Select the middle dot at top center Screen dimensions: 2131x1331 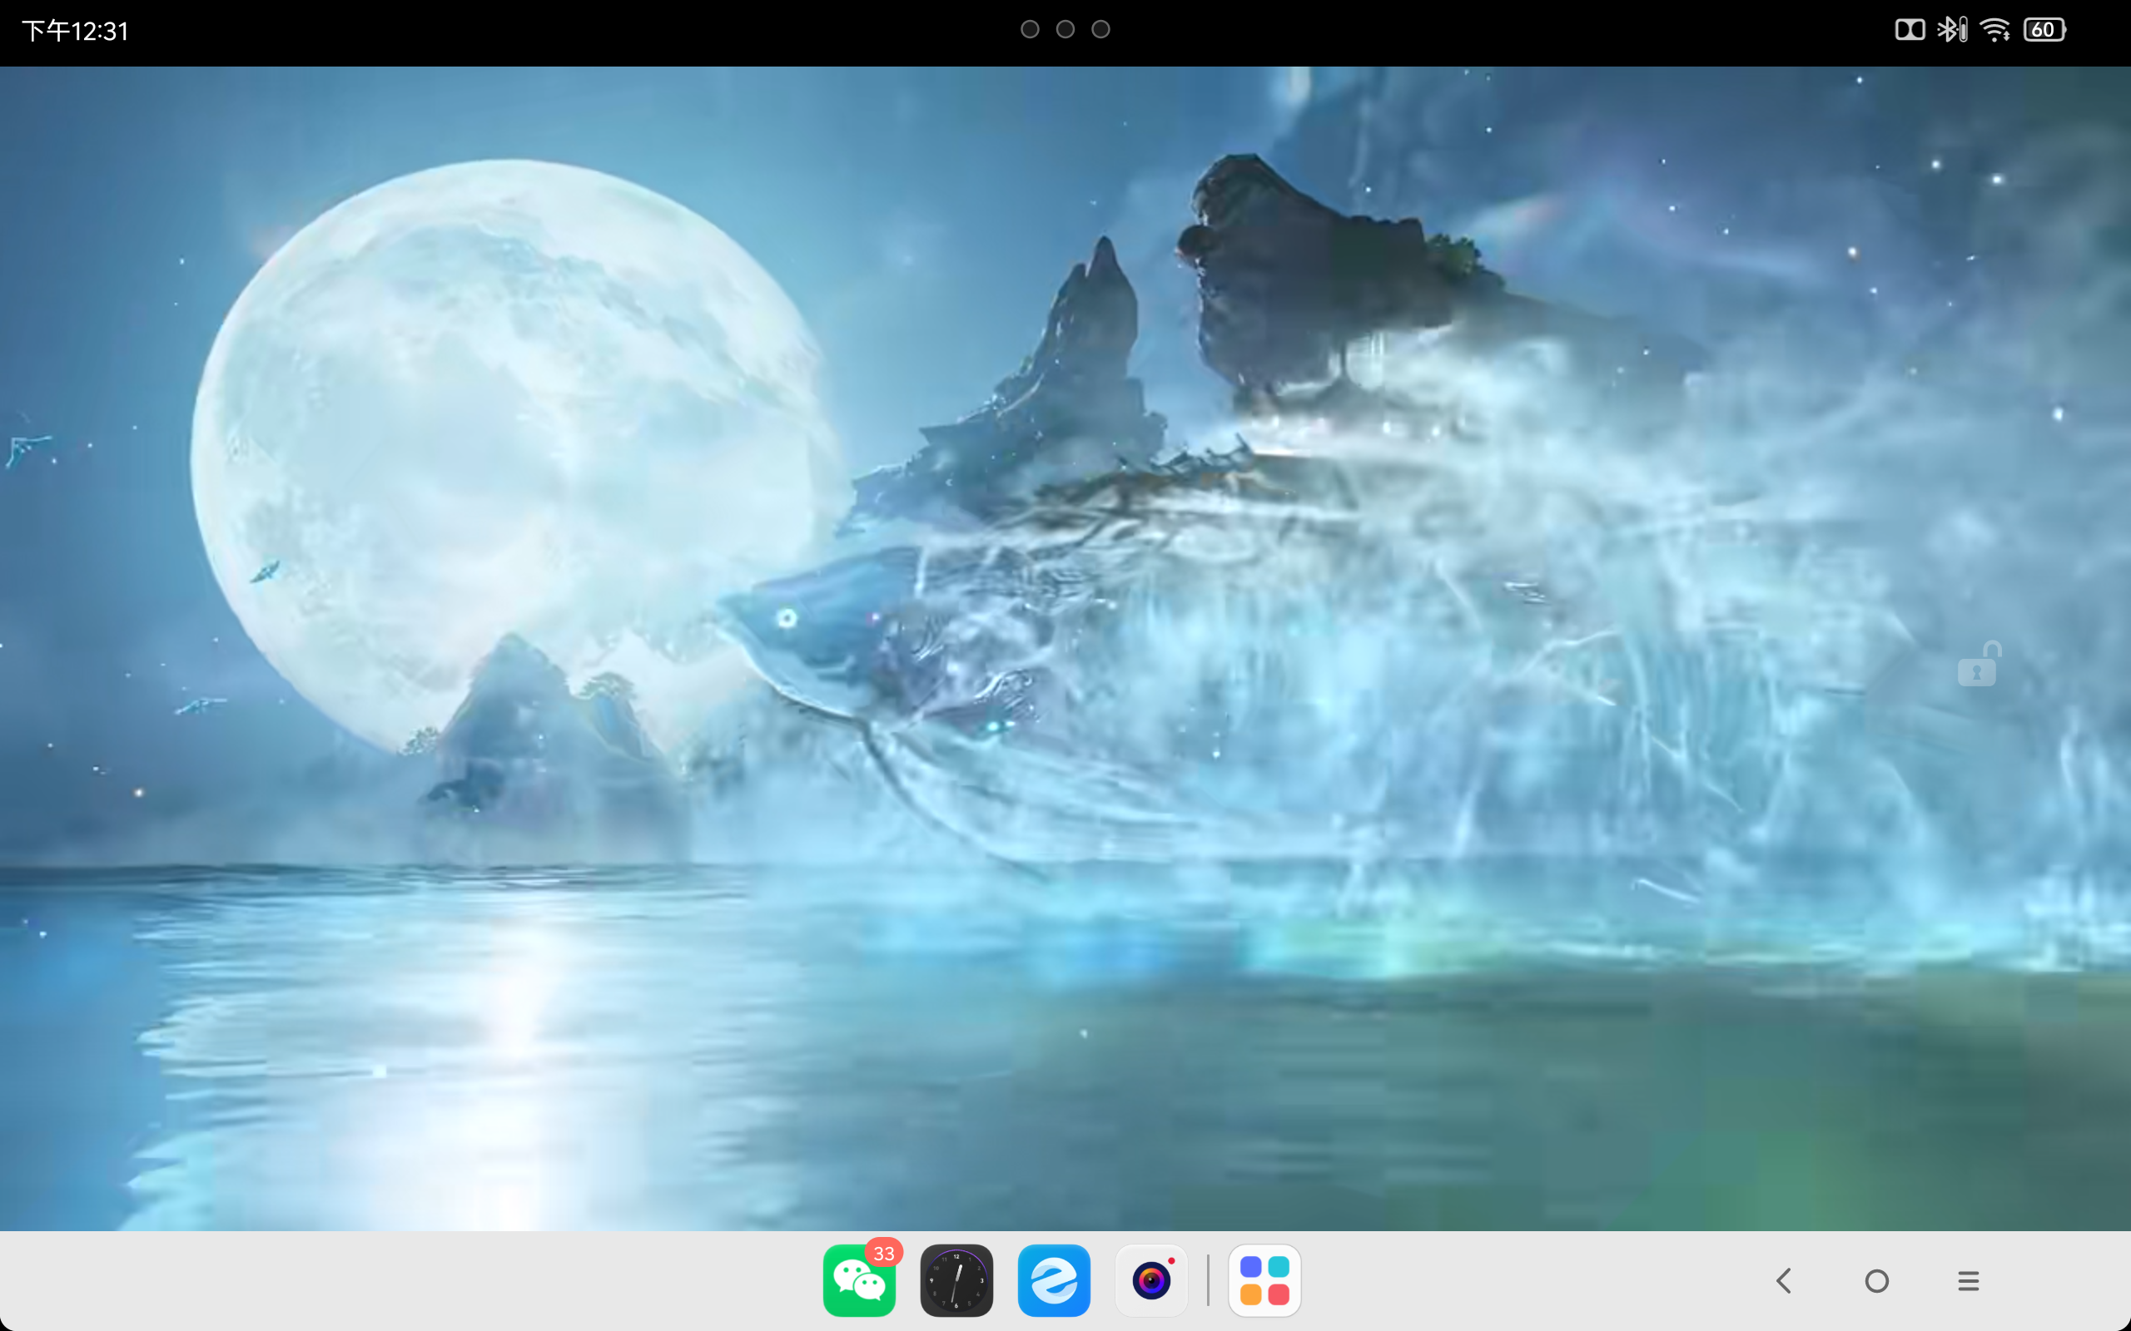coord(1065,29)
